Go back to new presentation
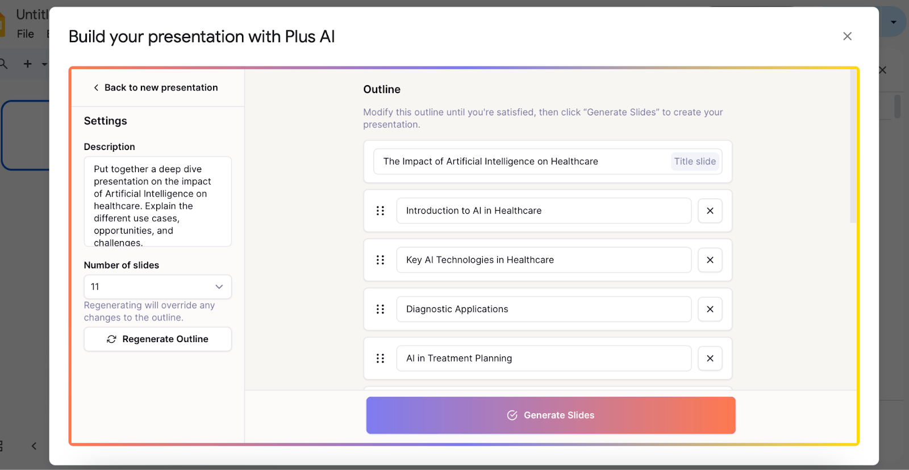909x470 pixels. pos(155,88)
